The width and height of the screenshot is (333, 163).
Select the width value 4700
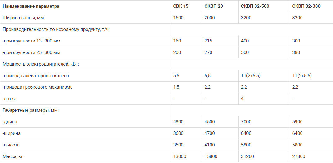210,134
